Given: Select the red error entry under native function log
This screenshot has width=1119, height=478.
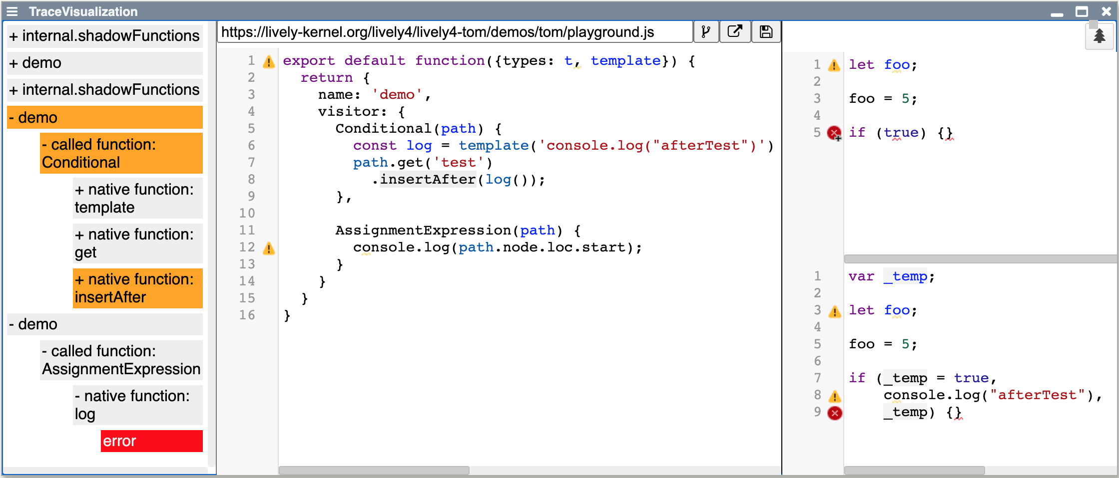Looking at the screenshot, I should pos(151,441).
